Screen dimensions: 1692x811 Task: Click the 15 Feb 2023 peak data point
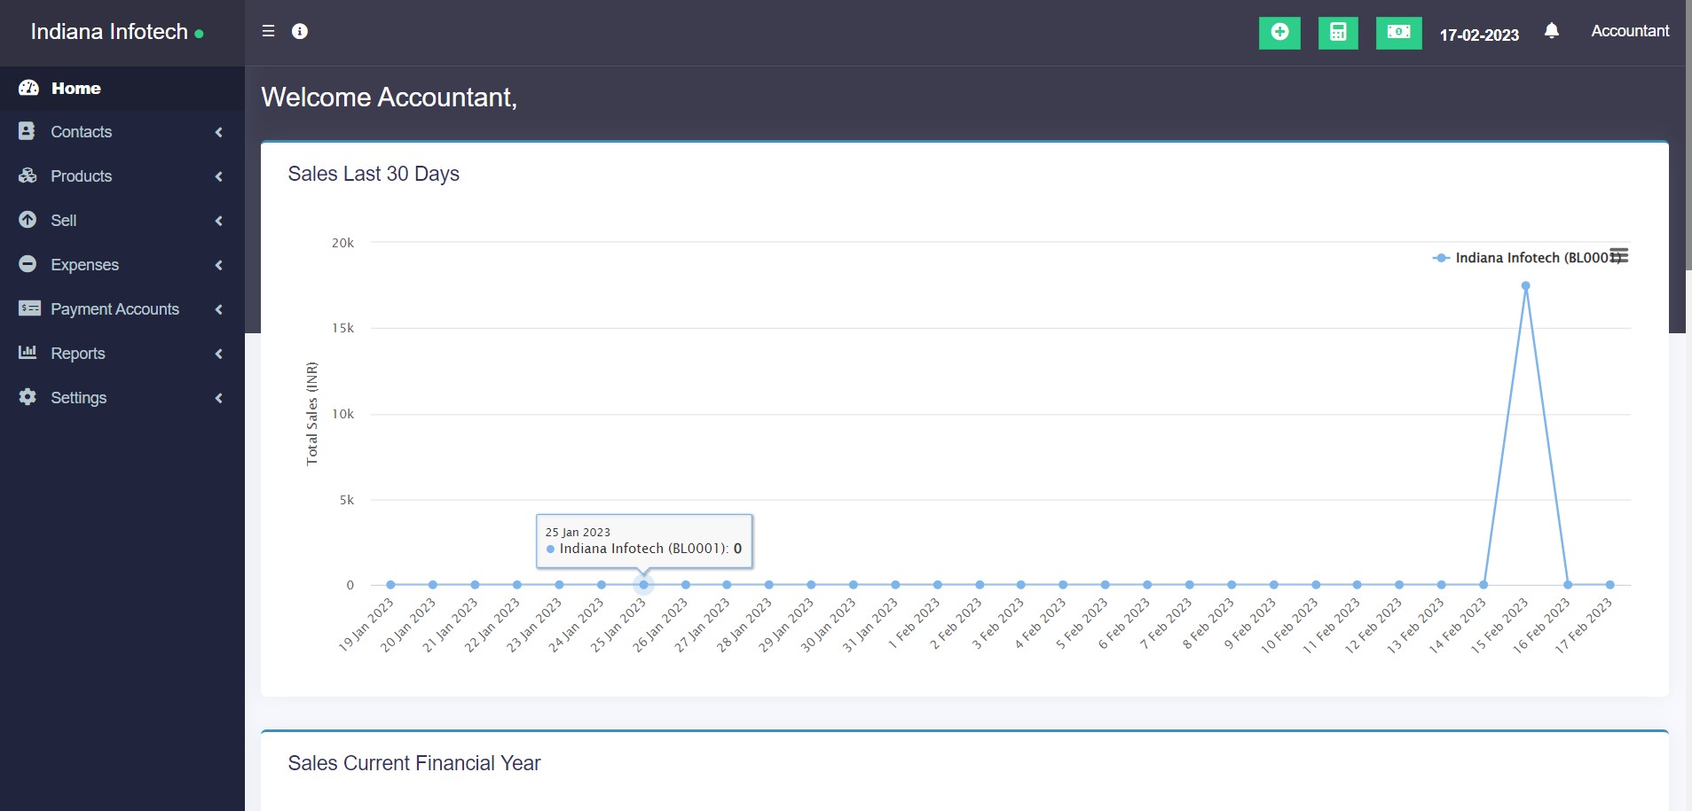pos(1525,285)
